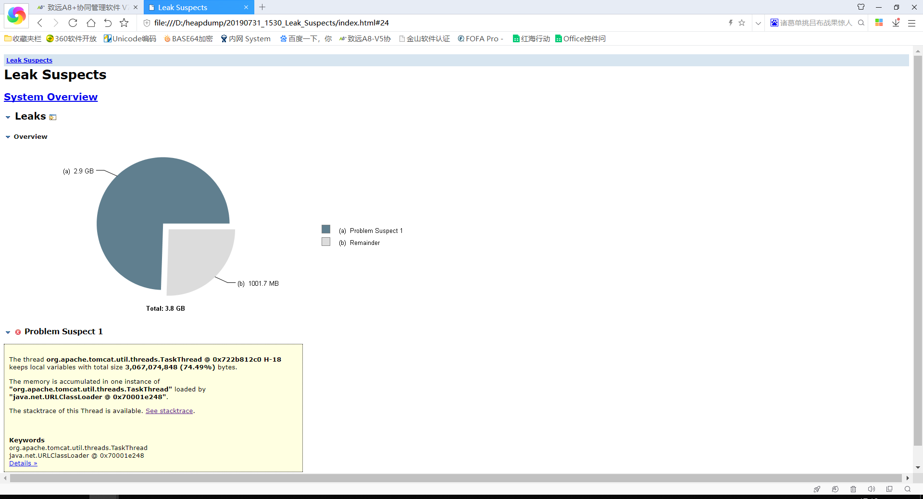Open the Unicode编码 bookmark

click(x=130, y=38)
